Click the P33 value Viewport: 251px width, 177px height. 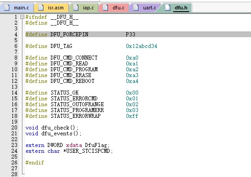pyautogui.click(x=130, y=35)
